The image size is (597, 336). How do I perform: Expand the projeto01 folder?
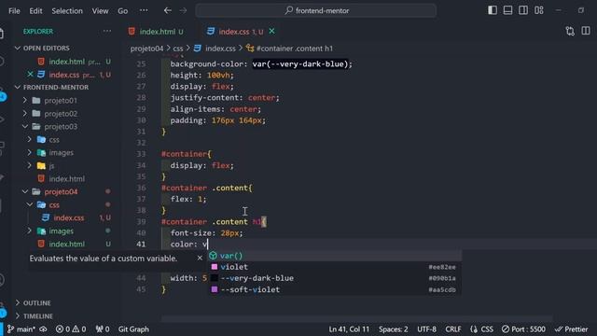coord(61,101)
